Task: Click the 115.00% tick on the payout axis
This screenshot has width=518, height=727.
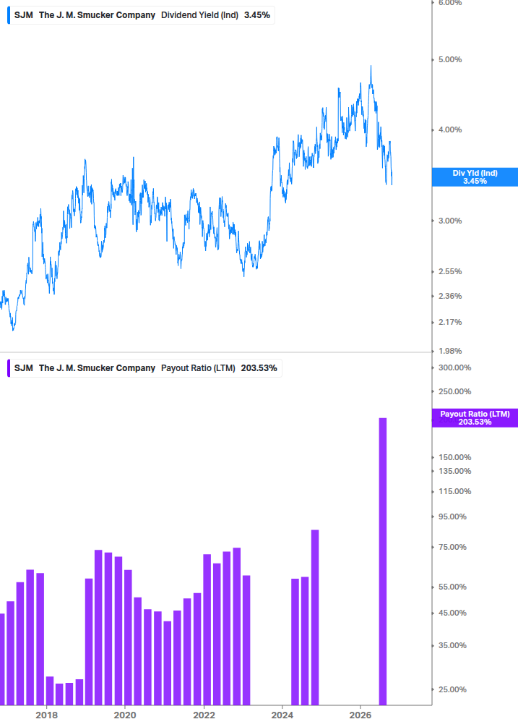Action: 454,491
